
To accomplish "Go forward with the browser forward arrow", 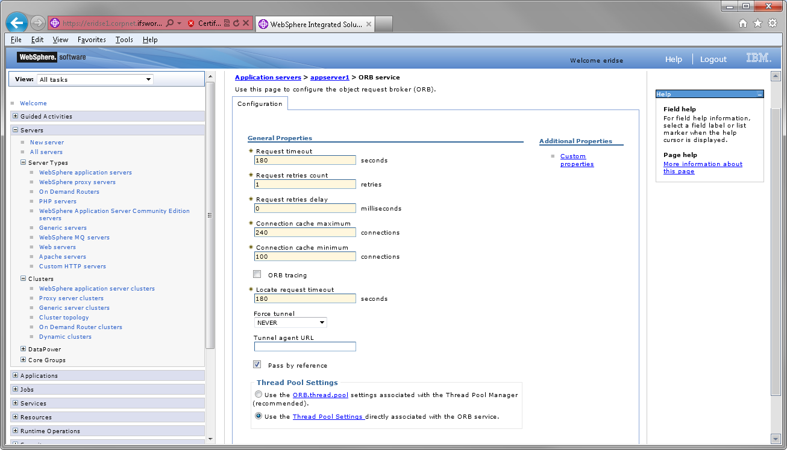I will point(37,23).
